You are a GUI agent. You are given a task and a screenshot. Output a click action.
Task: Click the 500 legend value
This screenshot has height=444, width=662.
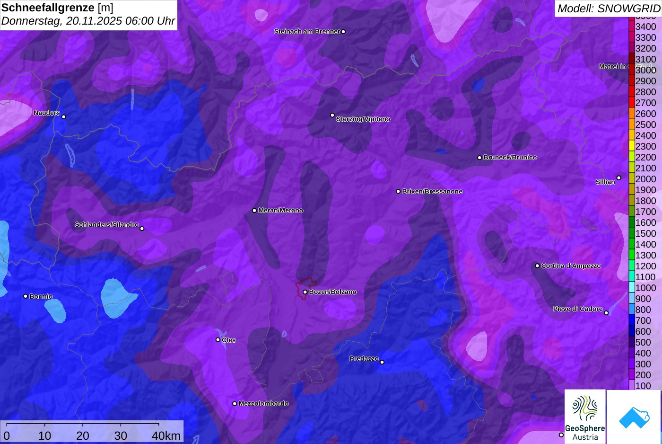(x=643, y=342)
